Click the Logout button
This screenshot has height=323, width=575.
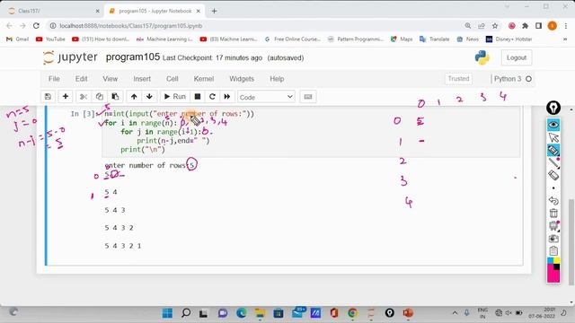point(517,57)
